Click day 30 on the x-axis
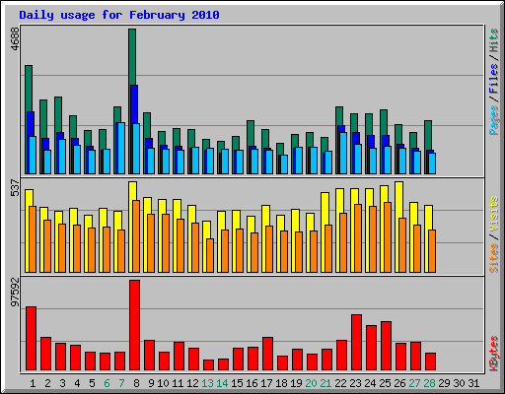Viewport: 505px width, 394px height. click(x=459, y=383)
